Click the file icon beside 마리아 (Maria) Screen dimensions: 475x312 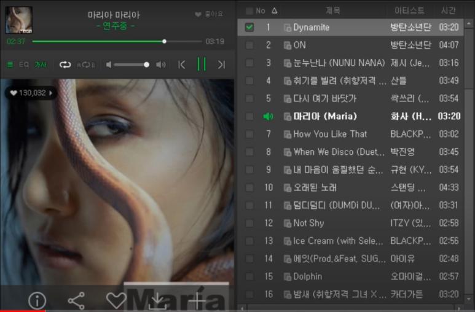pyautogui.click(x=288, y=117)
